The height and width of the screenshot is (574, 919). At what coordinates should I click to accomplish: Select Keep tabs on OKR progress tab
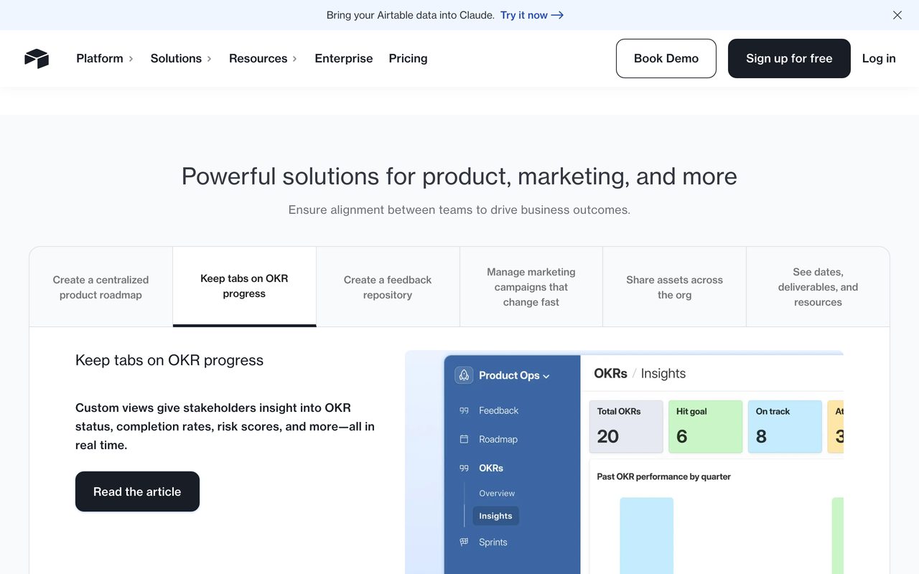coord(244,286)
